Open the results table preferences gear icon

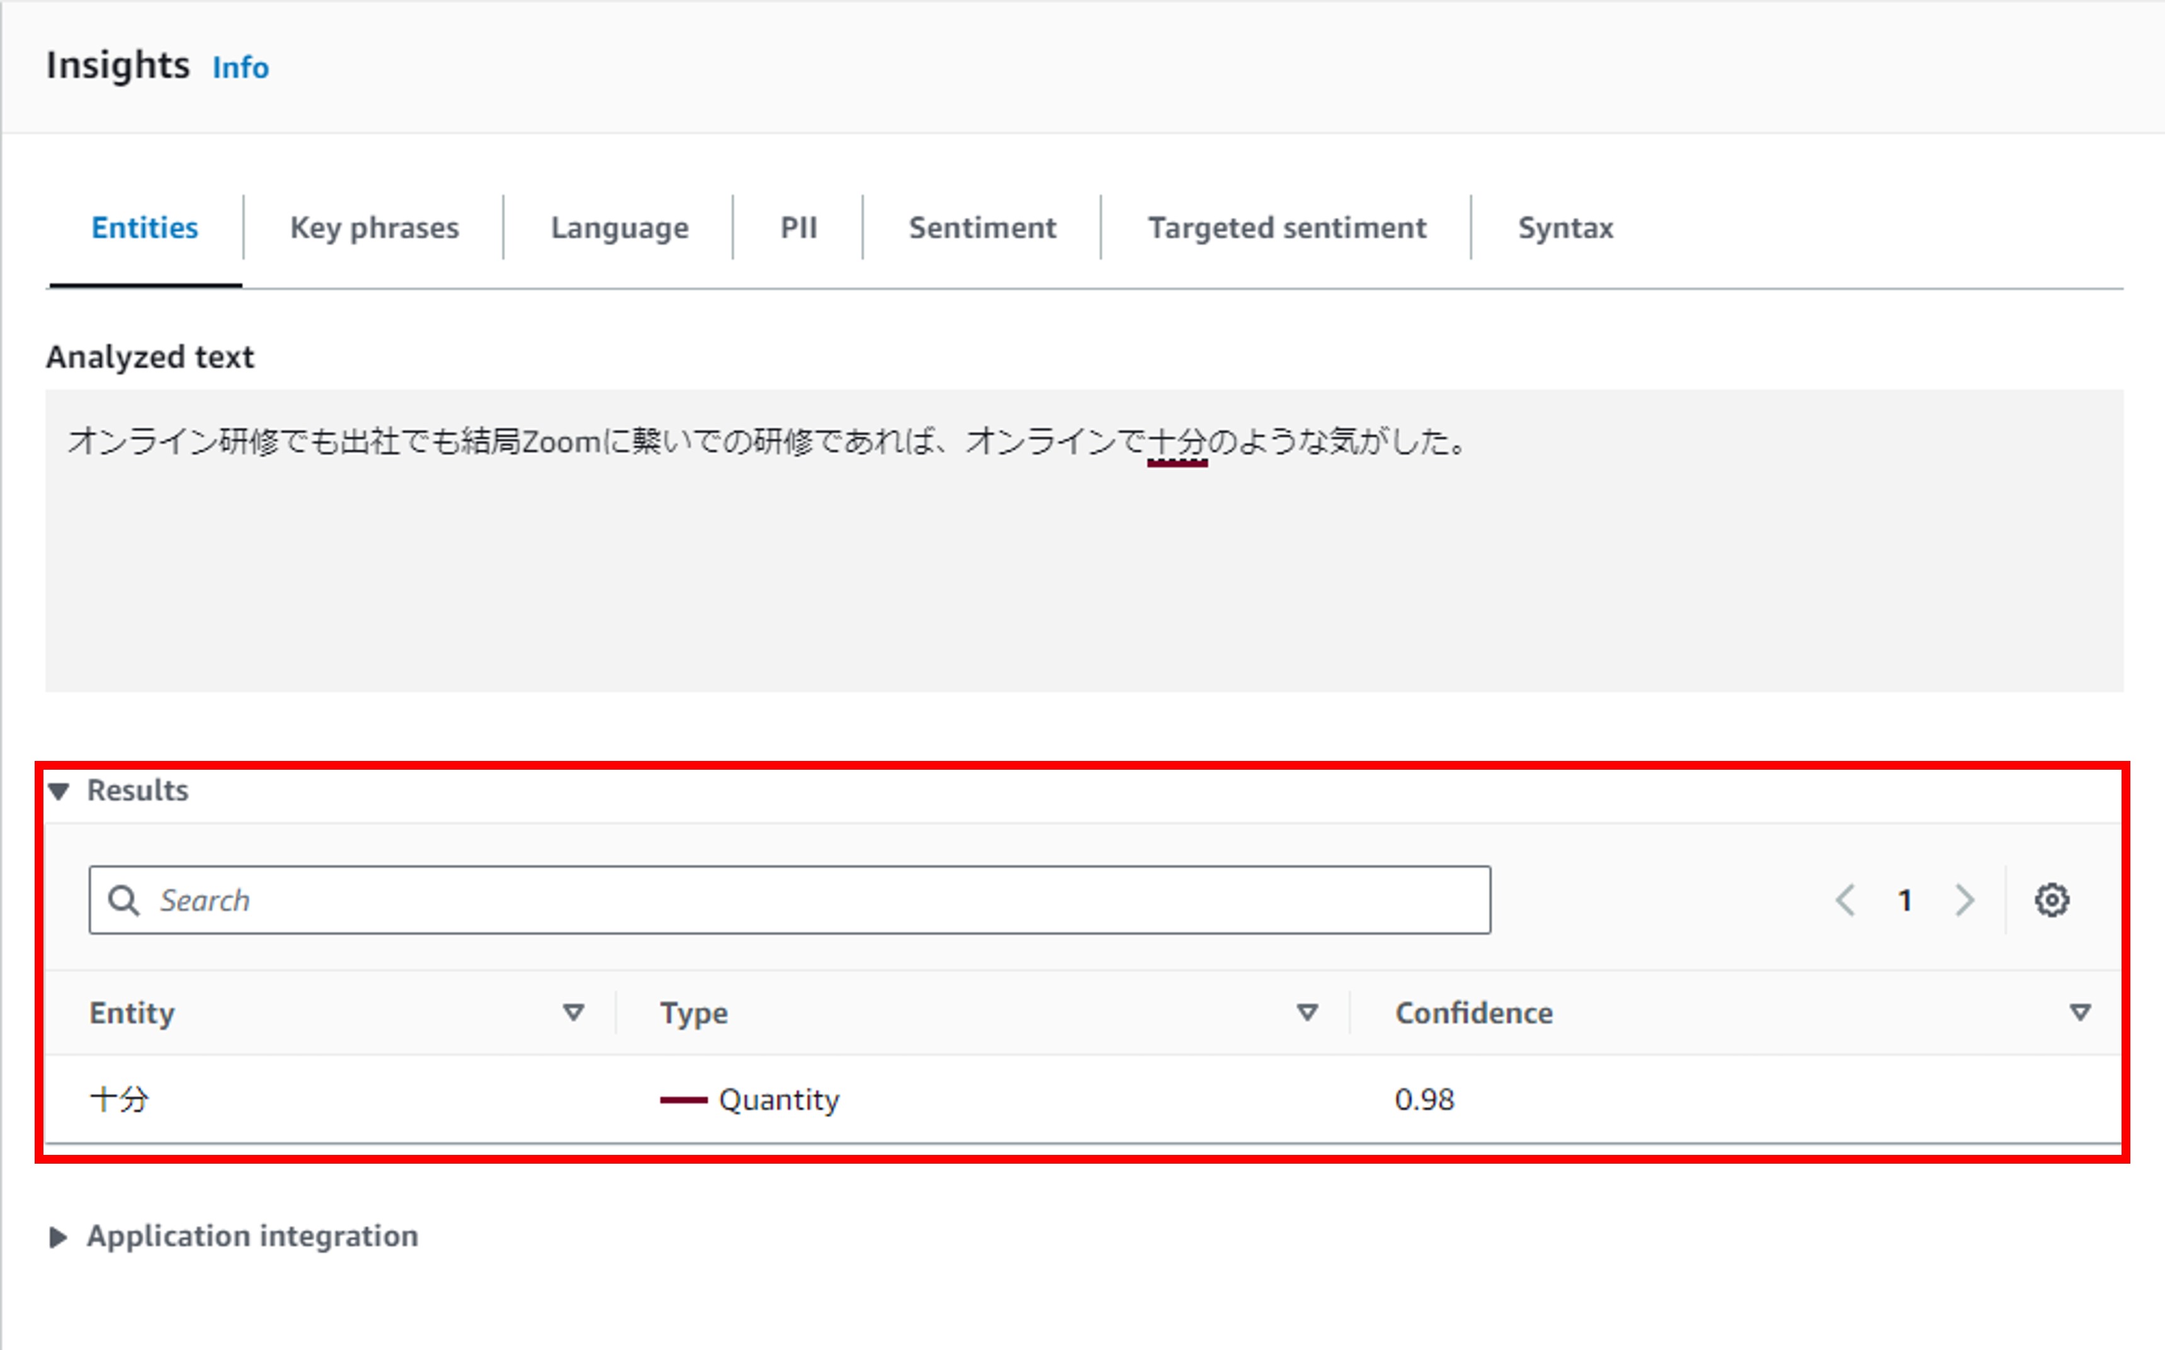click(x=2052, y=900)
